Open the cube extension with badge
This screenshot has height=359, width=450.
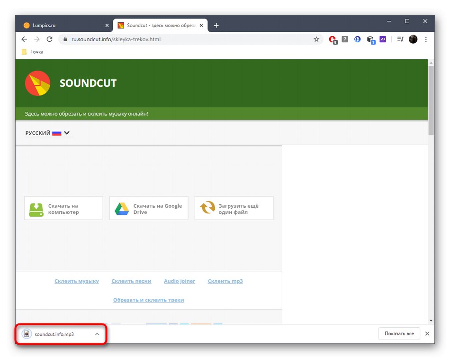(x=371, y=40)
